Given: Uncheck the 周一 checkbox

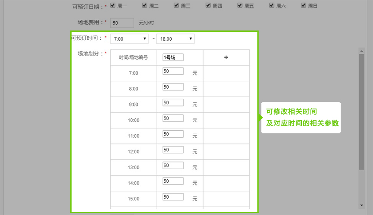Looking at the screenshot, I should pyautogui.click(x=113, y=6).
